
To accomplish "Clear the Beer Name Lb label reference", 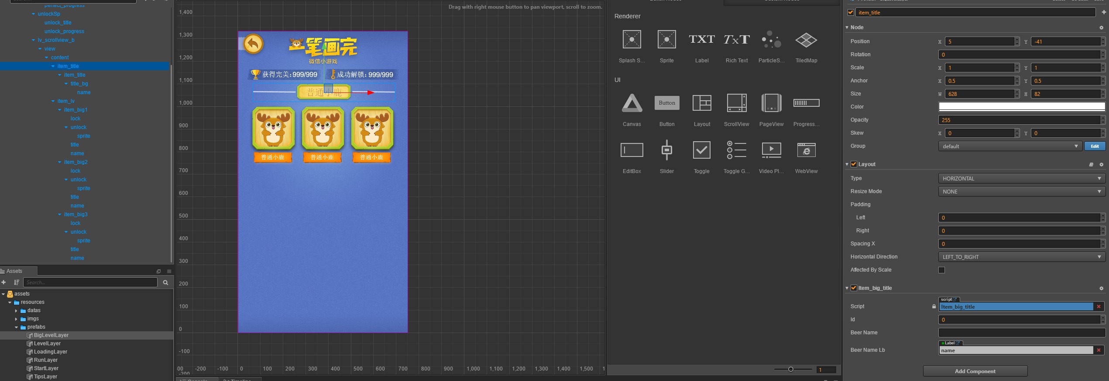I will point(1099,350).
